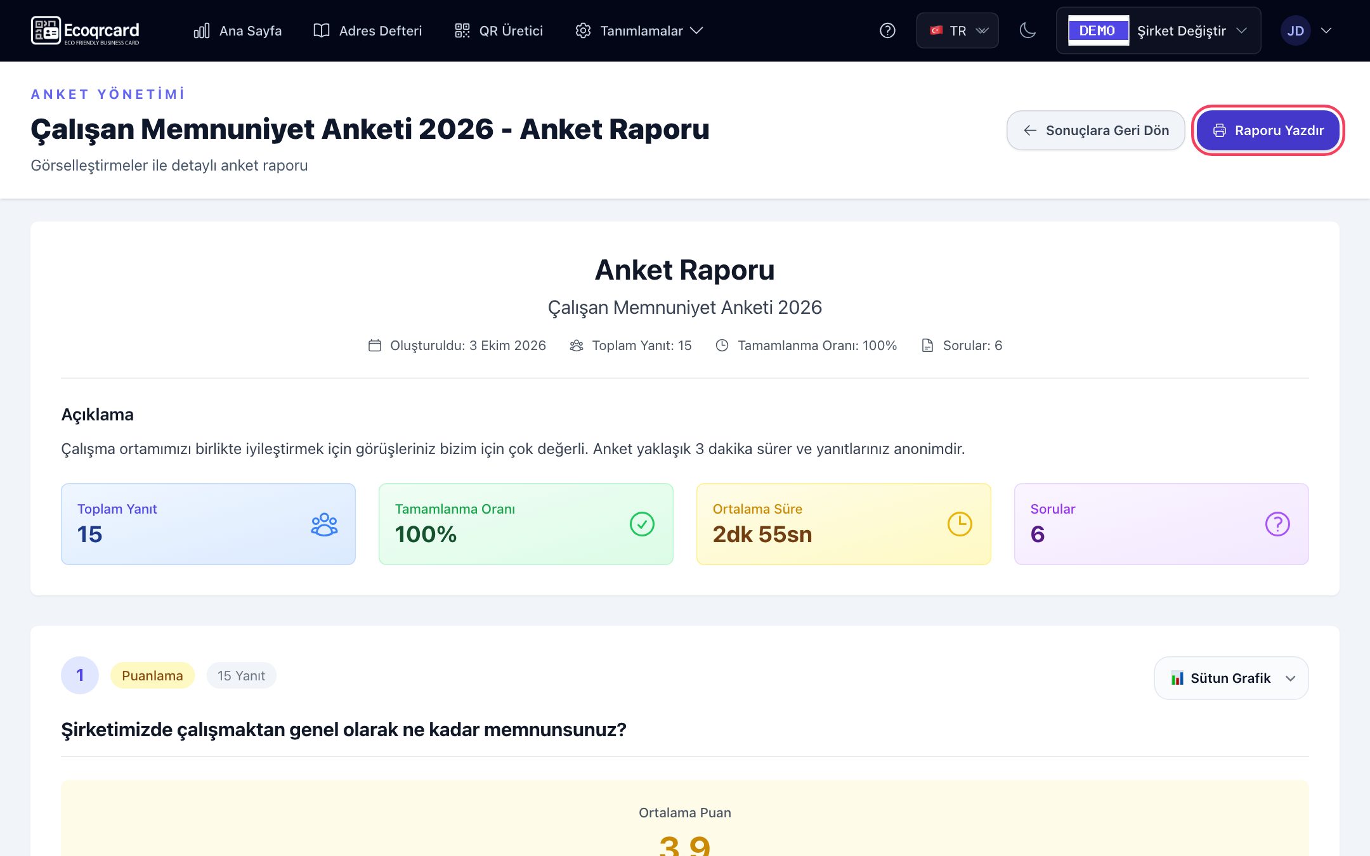Image resolution: width=1370 pixels, height=856 pixels.
Task: Click the yellow clock icon in Ortalama Süre card
Action: (x=960, y=524)
